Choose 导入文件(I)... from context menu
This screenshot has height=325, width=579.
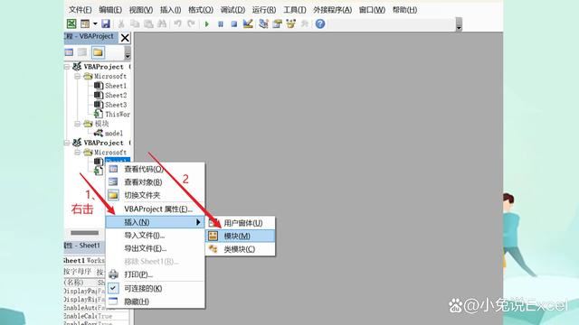point(155,236)
